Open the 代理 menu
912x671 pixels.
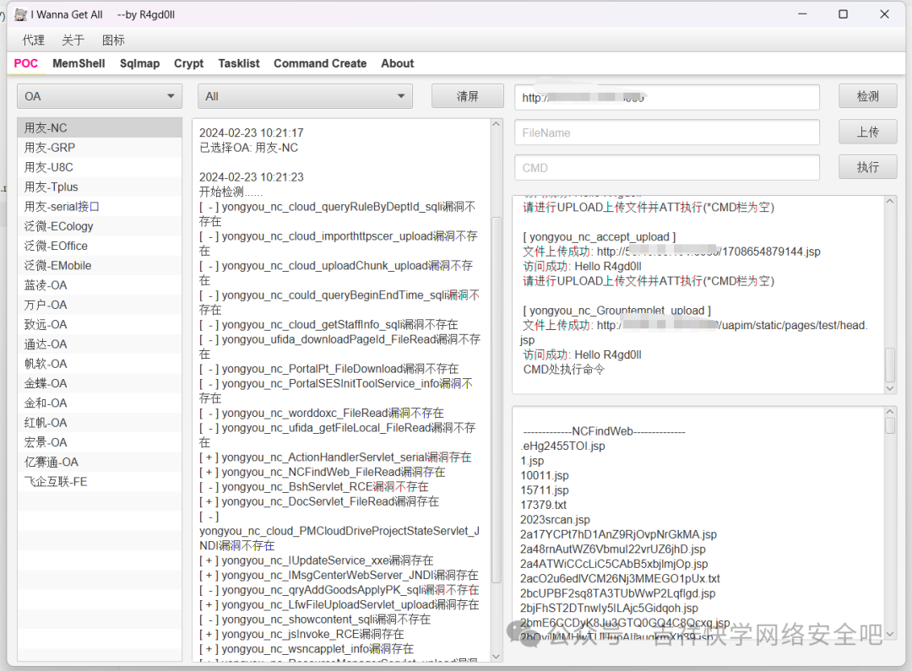(33, 41)
